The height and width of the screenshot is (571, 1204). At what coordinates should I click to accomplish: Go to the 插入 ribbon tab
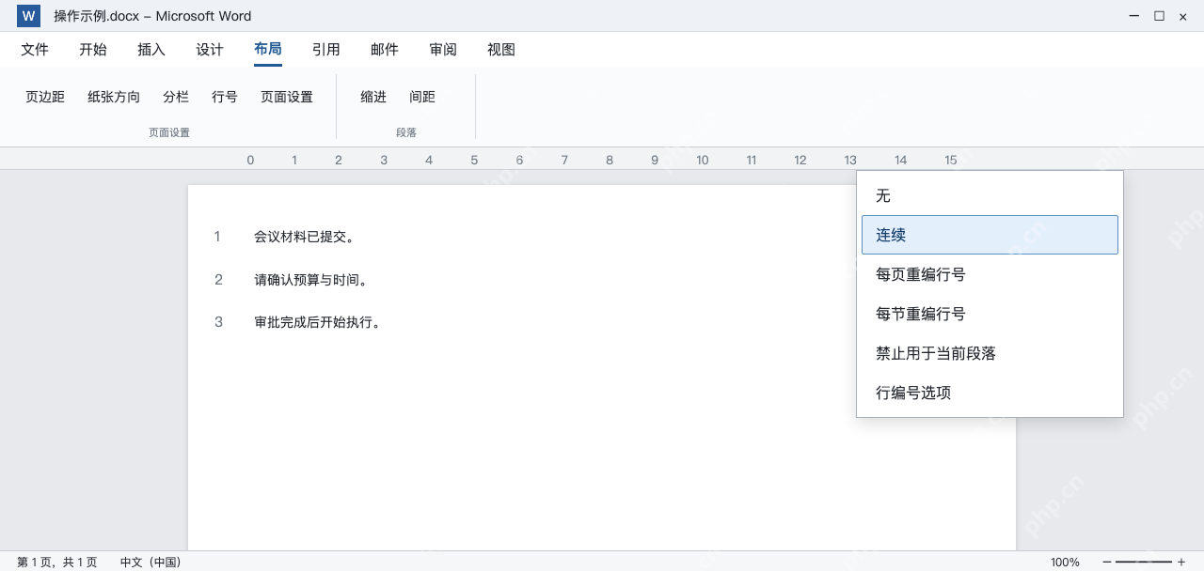tap(151, 50)
